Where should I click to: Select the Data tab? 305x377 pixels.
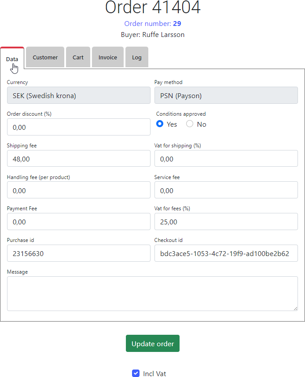click(12, 59)
